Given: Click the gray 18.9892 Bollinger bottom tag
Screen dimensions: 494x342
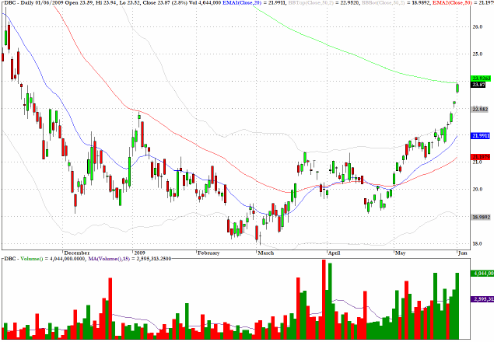Looking at the screenshot, I should coord(481,217).
